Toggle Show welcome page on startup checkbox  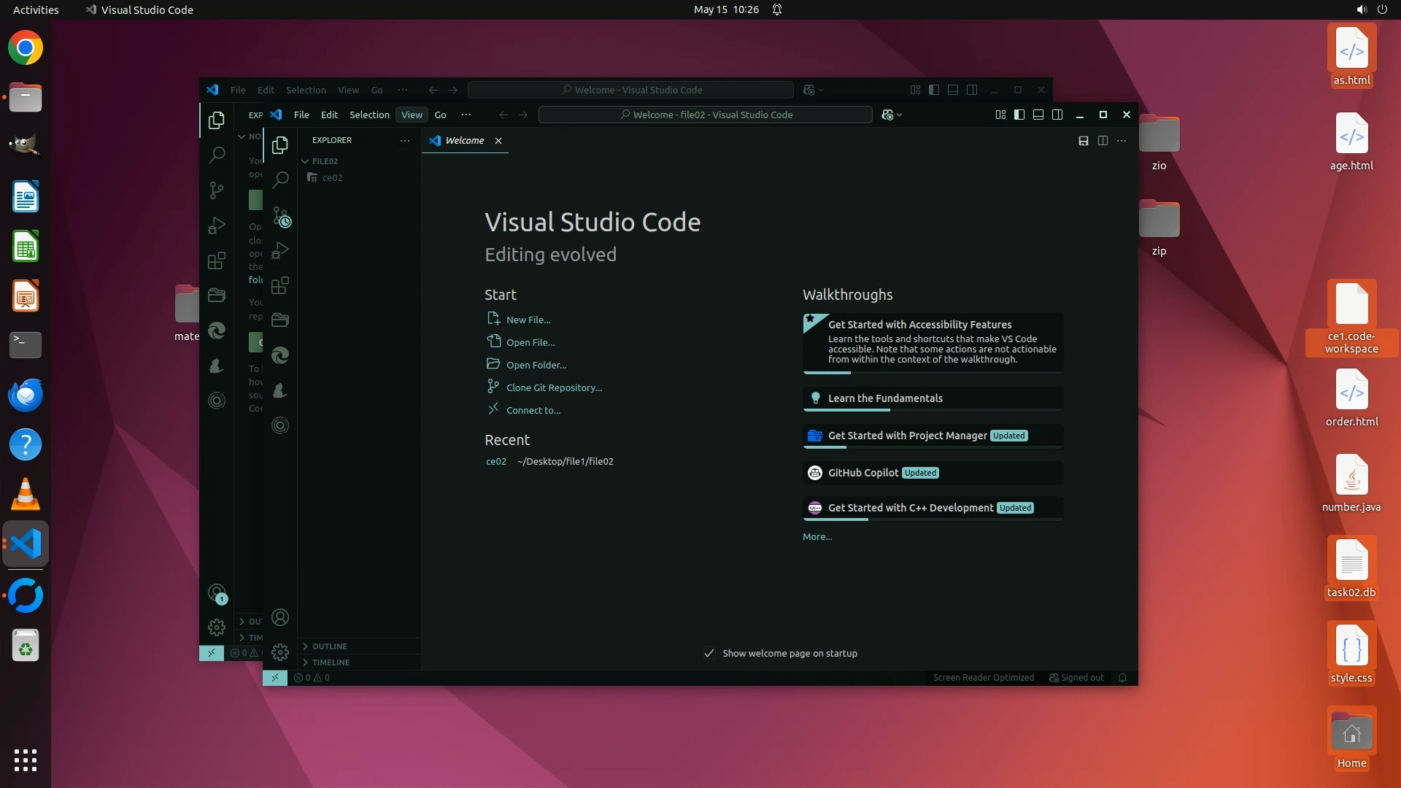[709, 653]
